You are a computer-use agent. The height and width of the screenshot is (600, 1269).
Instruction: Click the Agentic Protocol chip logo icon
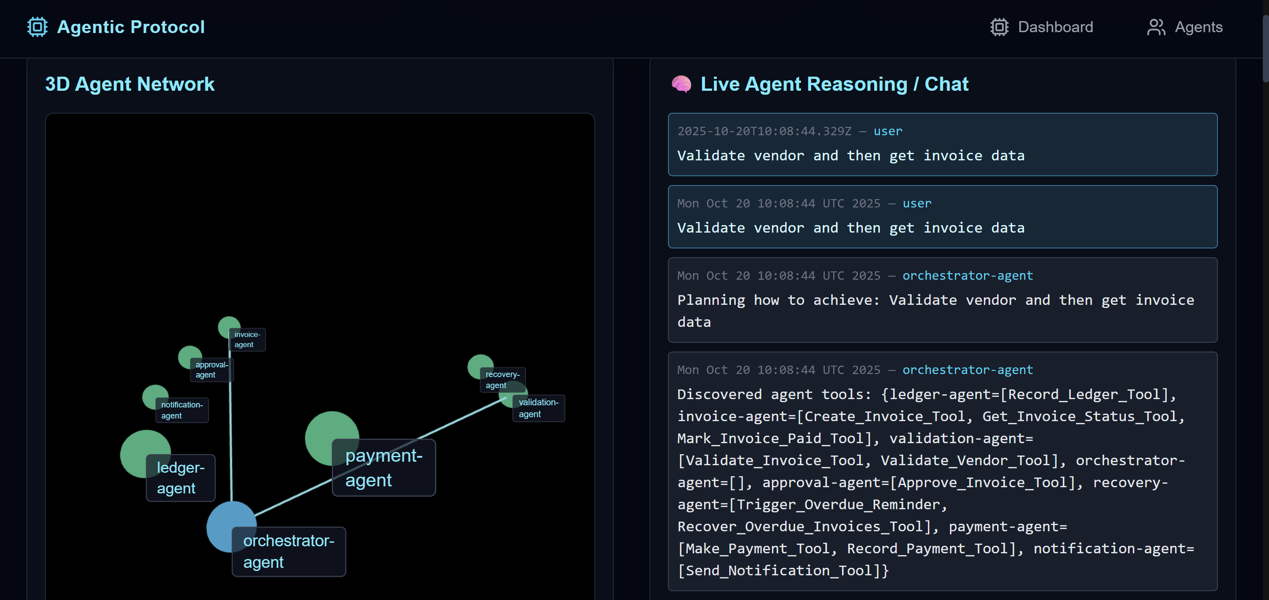tap(37, 26)
